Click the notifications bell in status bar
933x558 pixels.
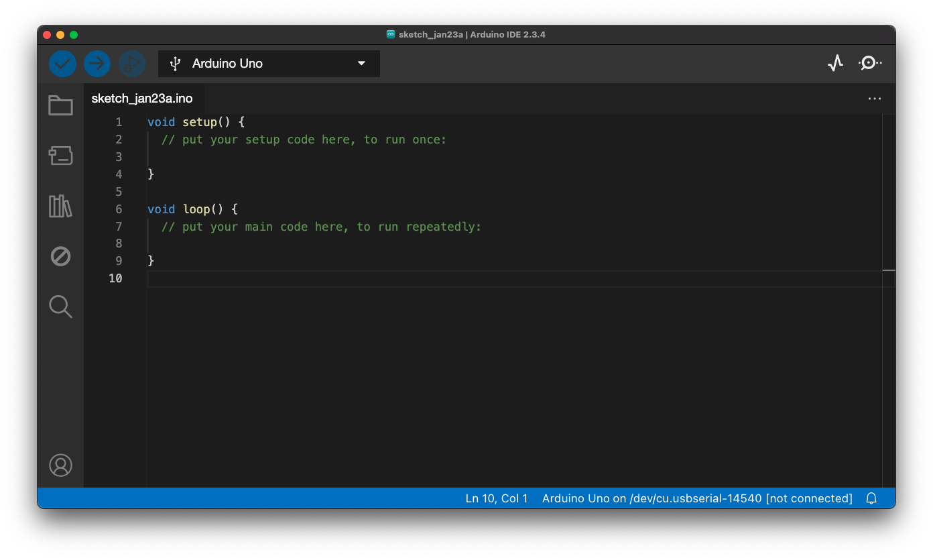coord(871,498)
